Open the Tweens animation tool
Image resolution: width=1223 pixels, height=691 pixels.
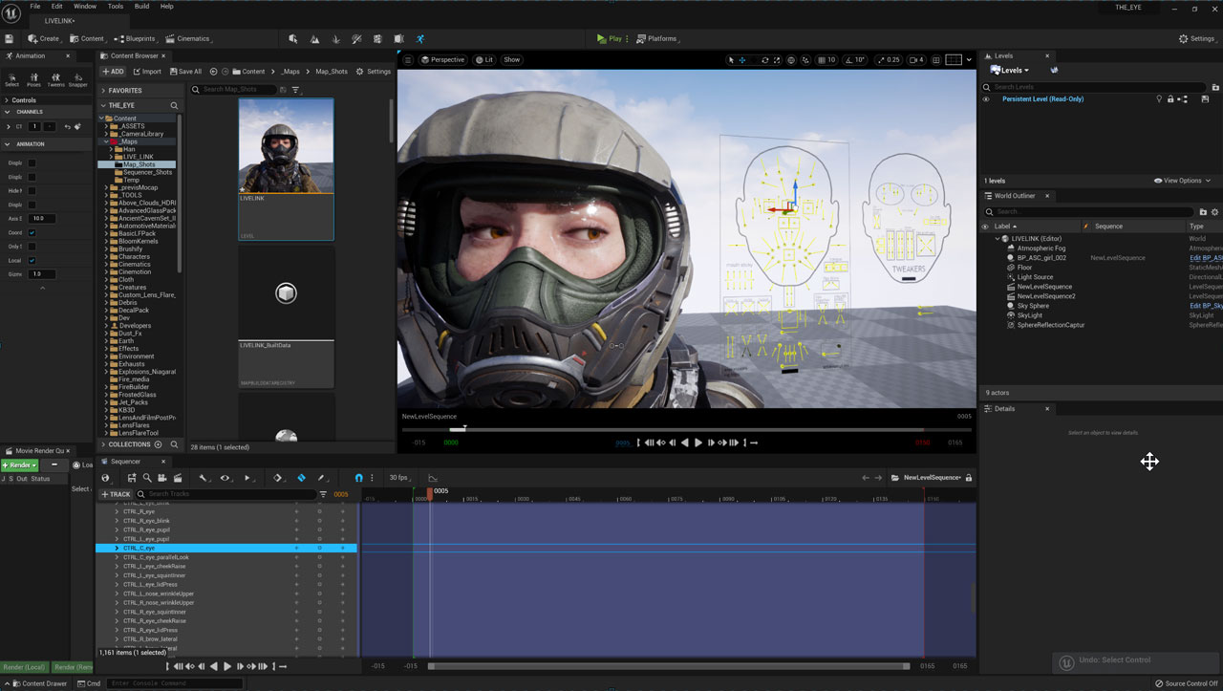point(55,77)
